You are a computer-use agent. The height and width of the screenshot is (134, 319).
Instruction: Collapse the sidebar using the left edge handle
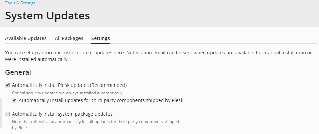pyautogui.click(x=1, y=113)
